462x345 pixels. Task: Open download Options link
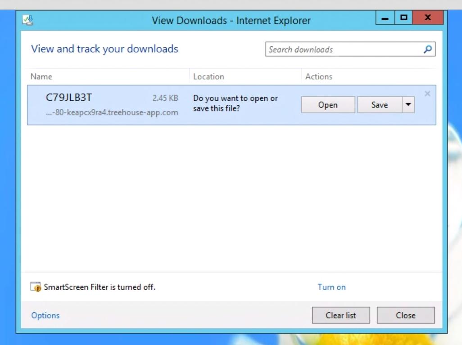coord(45,315)
